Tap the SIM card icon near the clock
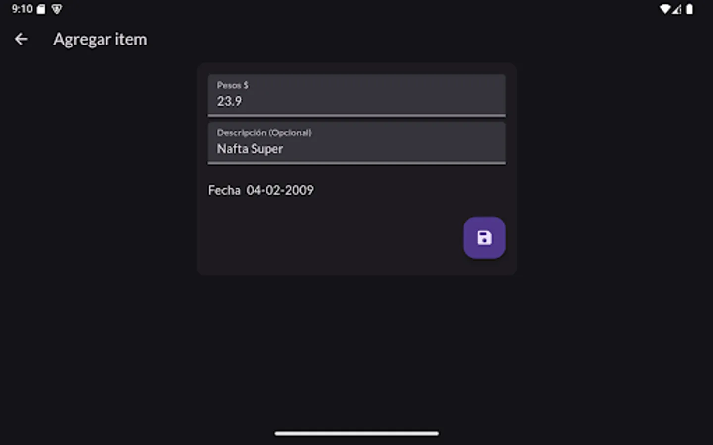The height and width of the screenshot is (445, 713). point(40,9)
